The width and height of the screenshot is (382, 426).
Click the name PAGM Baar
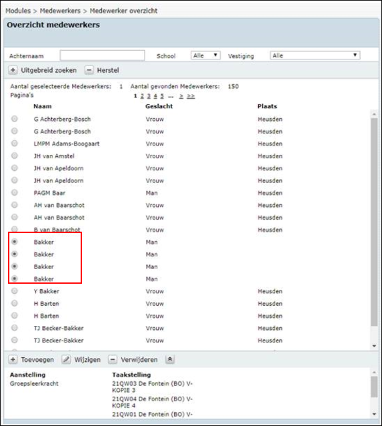[x=49, y=193]
